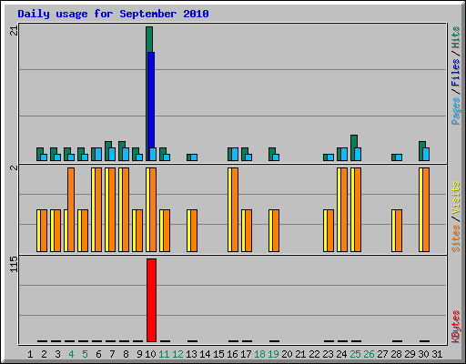Click day label "9" on the x-axis
The height and width of the screenshot is (364, 466).
coord(139,354)
